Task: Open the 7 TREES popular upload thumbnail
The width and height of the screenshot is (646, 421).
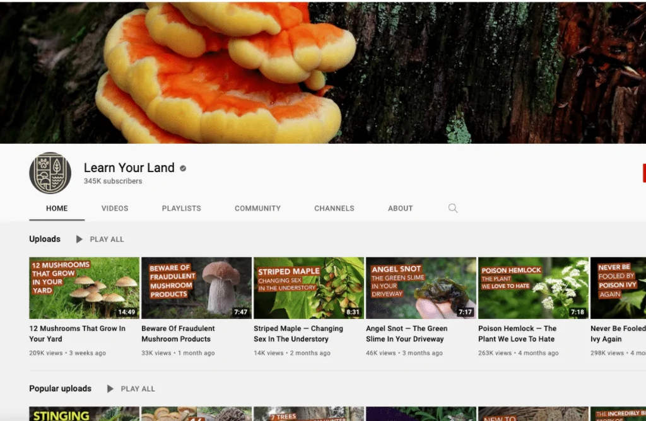Action: pos(308,413)
